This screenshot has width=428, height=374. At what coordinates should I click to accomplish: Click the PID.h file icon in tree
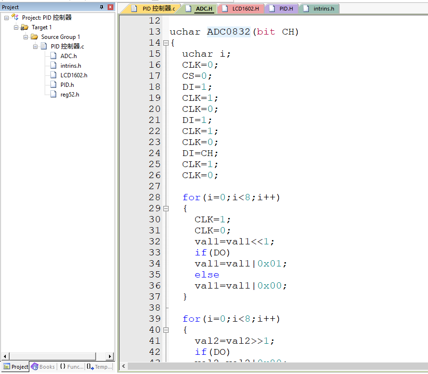(x=53, y=85)
